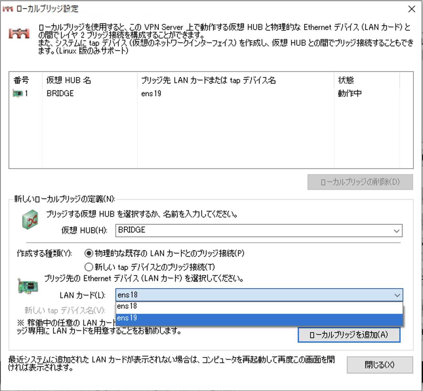Screen dimensions: 423x391
Task: Click the LAN カード(L): label
Action: click(83, 296)
